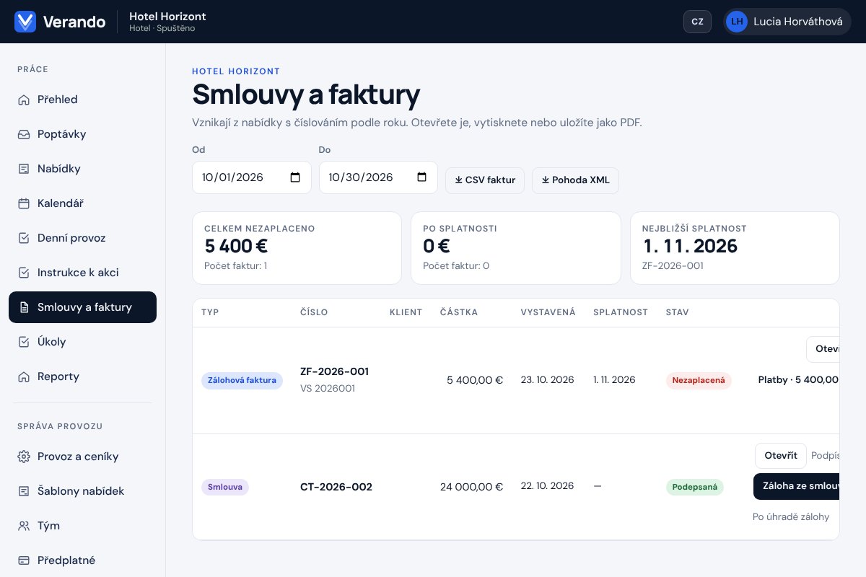Click the Nezaplacená status badge
The width and height of the screenshot is (866, 577).
tap(699, 380)
